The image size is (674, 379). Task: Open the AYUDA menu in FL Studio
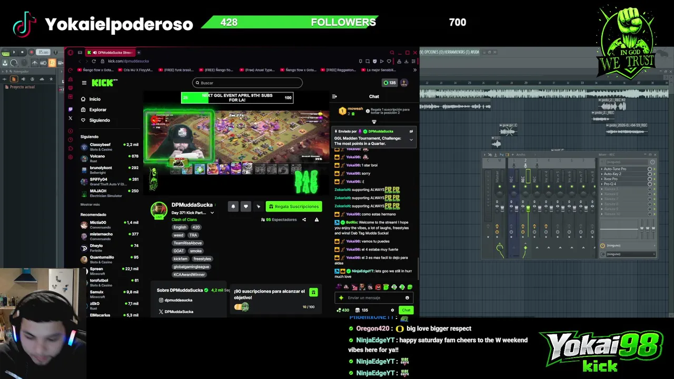click(x=474, y=52)
